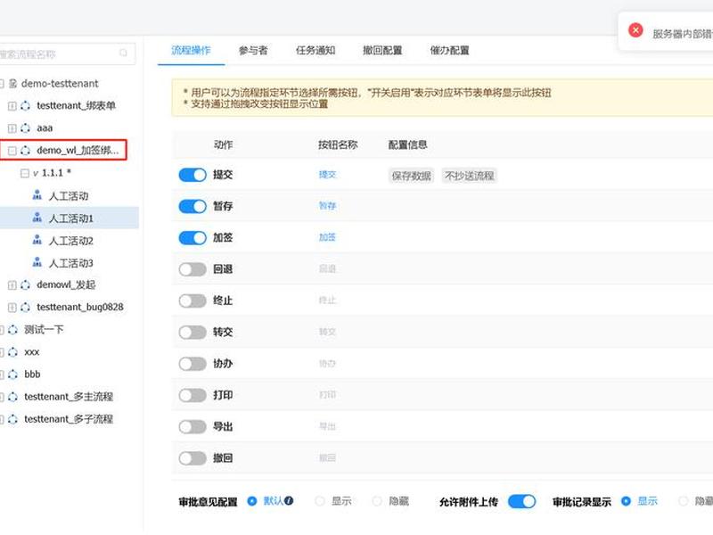Expand the testtenant_bug0828 tree node
713x535 pixels.
pos(12,308)
